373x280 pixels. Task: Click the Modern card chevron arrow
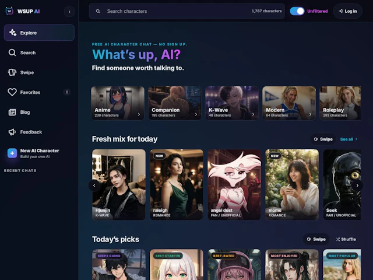coord(310,114)
